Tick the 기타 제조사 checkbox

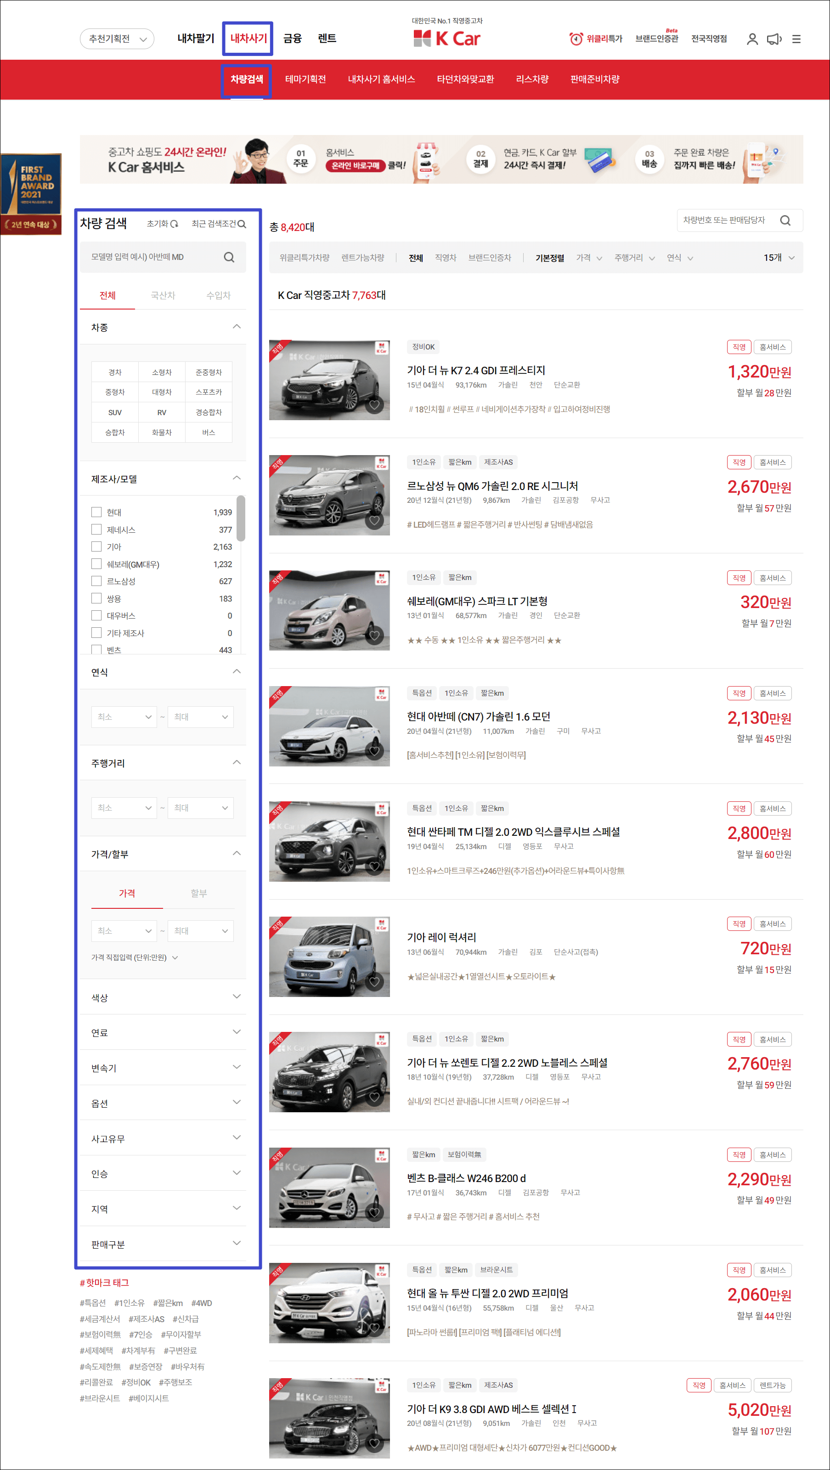click(96, 632)
